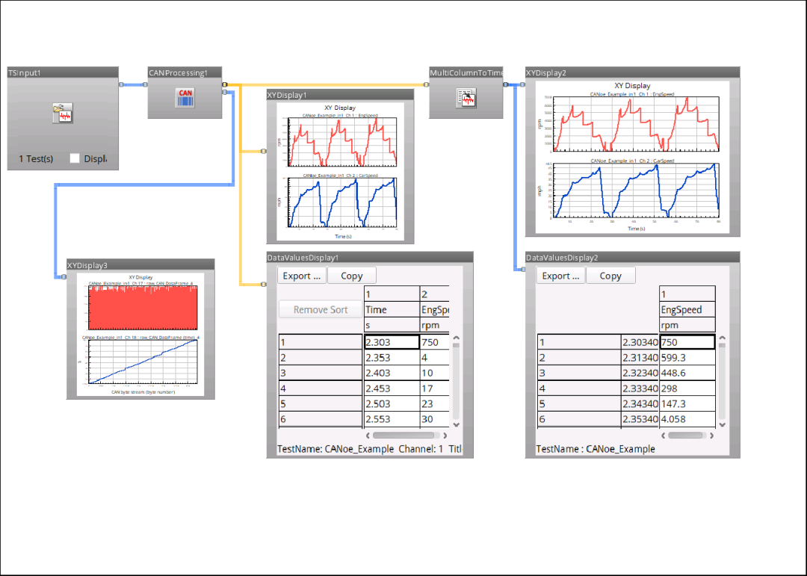The width and height of the screenshot is (807, 576).
Task: Select the red raw CAN DataFrame plot in XYDisplay3
Action: click(x=143, y=307)
